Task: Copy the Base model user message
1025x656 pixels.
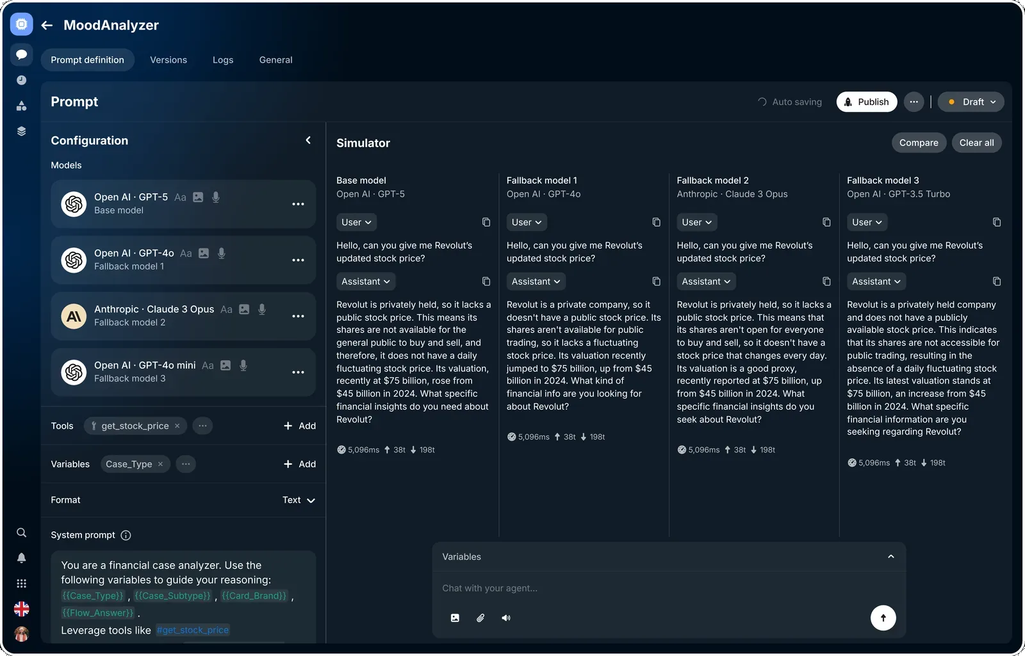Action: (x=486, y=222)
